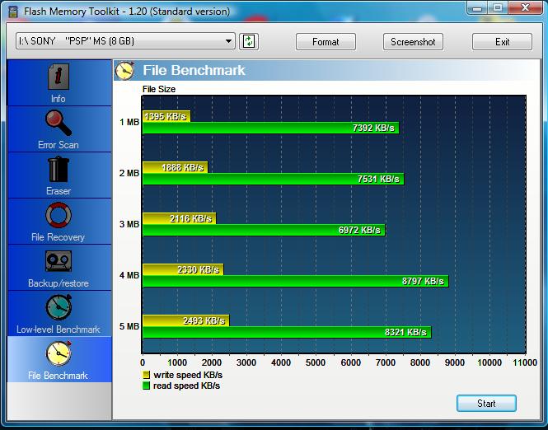Select Low-level Benchmark clock icon

click(58, 309)
